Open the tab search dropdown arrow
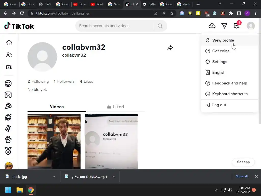The image size is (261, 196). click(220, 4)
